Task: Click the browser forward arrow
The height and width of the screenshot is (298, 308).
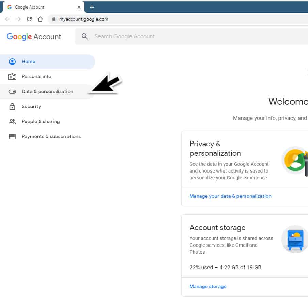Action: tap(18, 19)
